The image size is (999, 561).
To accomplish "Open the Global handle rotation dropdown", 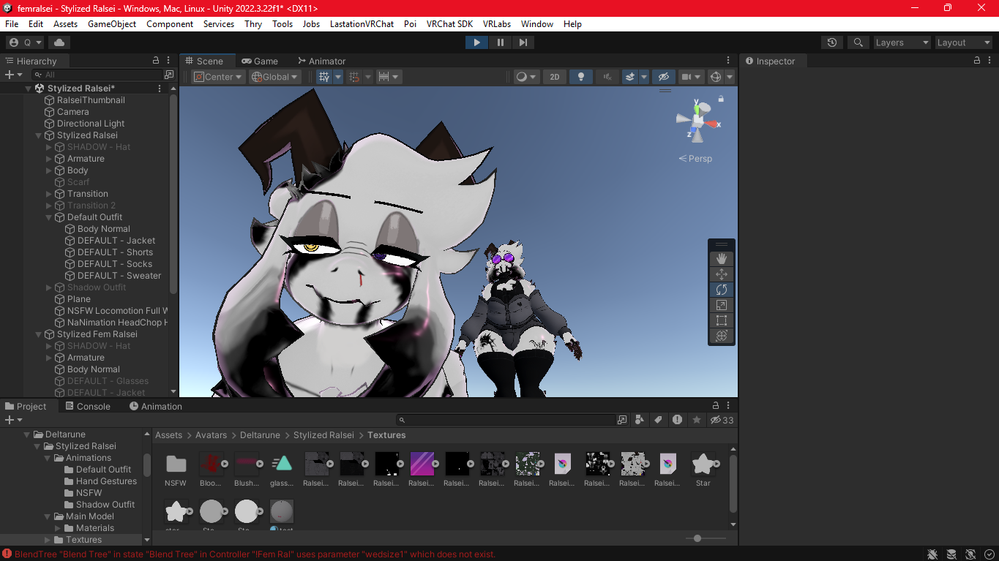I will 275,77.
